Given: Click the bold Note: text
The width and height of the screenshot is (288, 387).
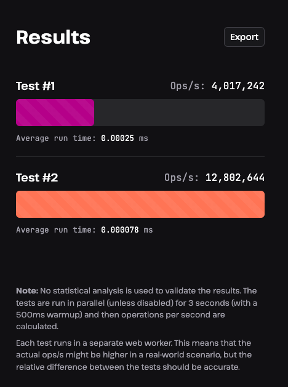Looking at the screenshot, I should point(27,291).
